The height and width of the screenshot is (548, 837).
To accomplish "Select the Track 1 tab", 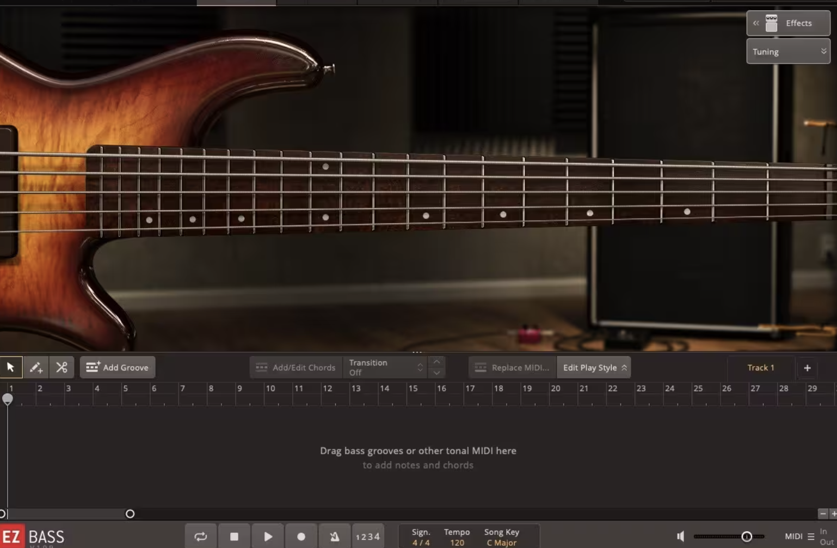I will click(x=760, y=367).
